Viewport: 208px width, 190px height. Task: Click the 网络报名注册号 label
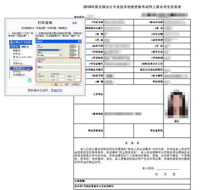(x=94, y=28)
